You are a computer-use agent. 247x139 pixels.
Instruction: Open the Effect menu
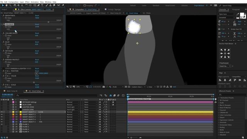[27, 2]
